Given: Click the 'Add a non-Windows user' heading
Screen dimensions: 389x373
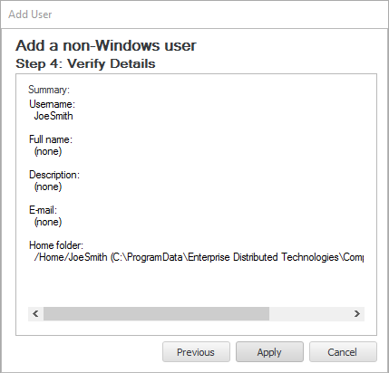Looking at the screenshot, I should (106, 45).
